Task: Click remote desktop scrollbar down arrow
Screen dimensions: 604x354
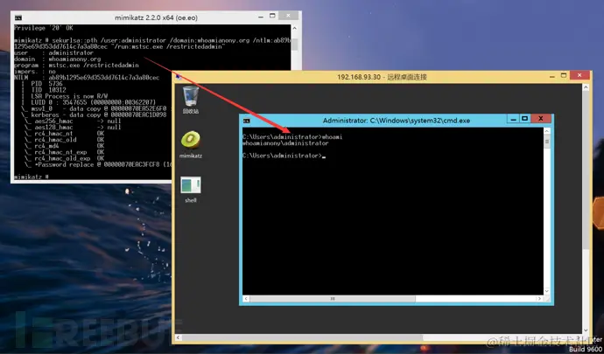Action: tap(586, 330)
